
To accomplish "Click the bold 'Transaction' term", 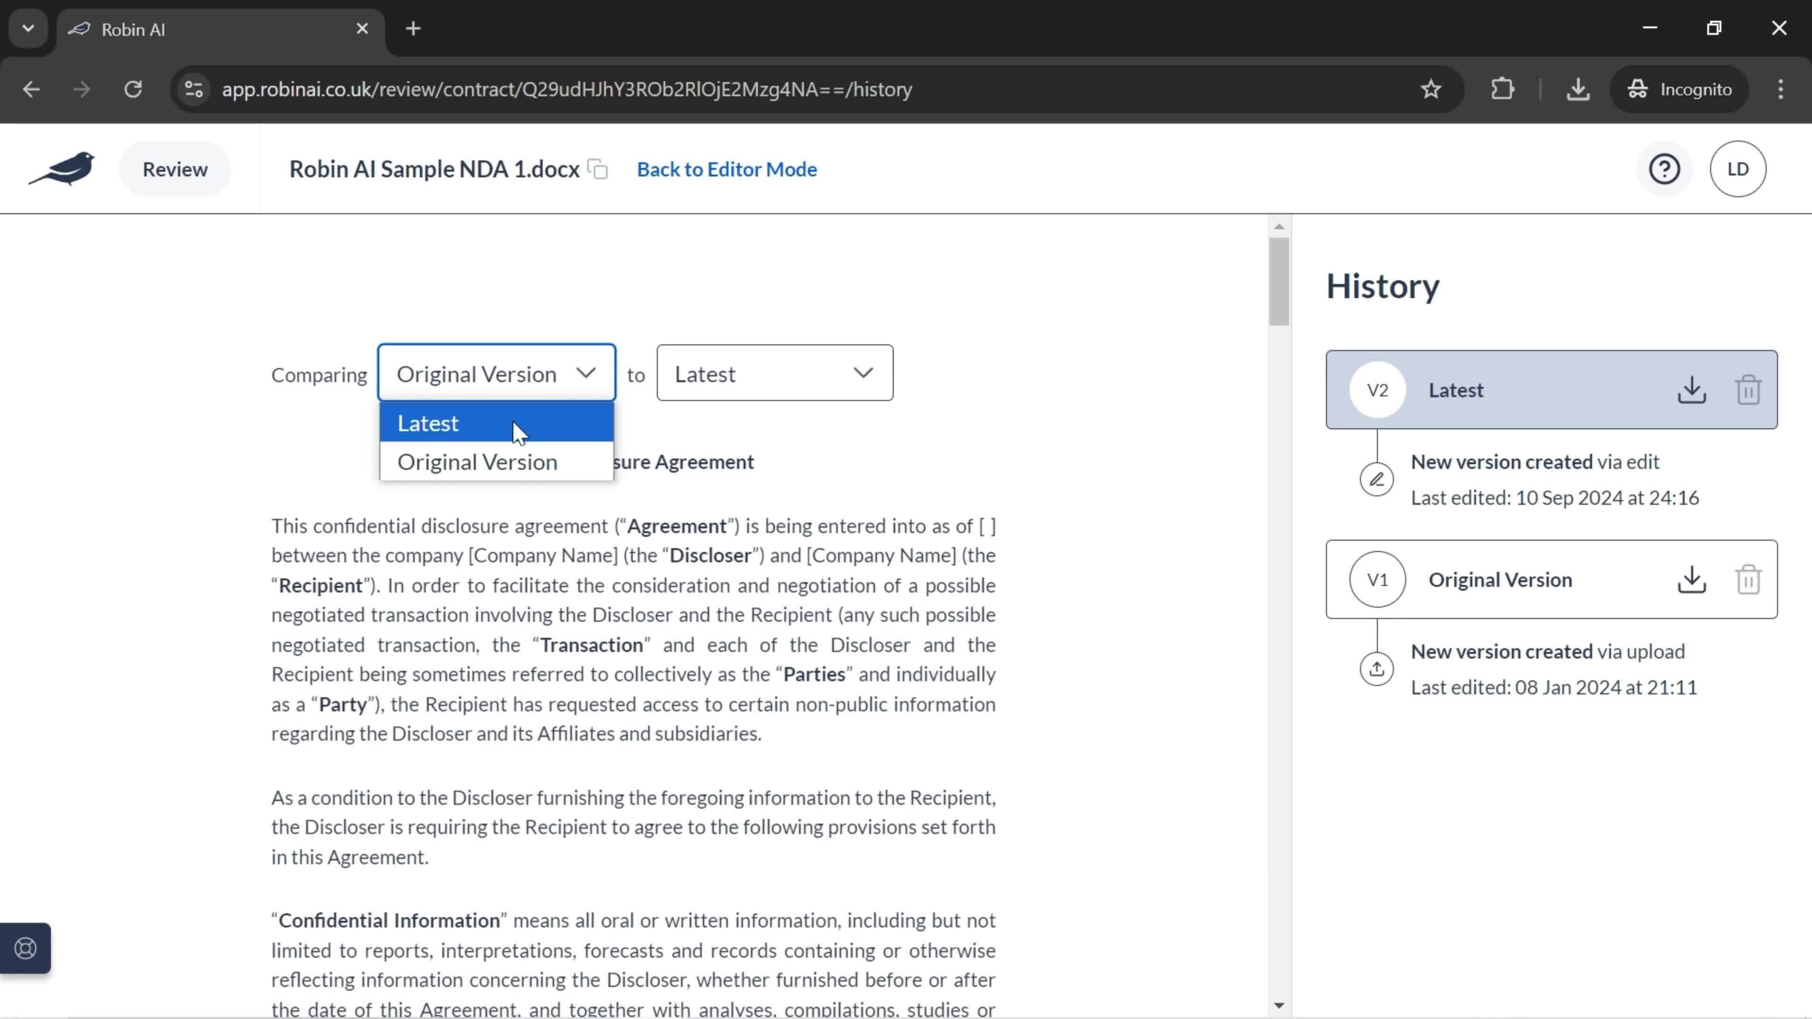I will [592, 645].
